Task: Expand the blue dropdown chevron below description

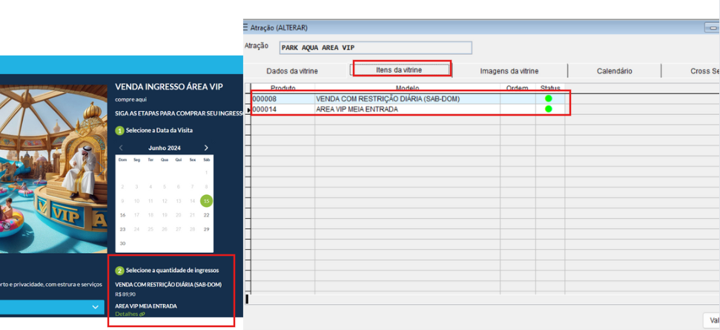Action: tap(96, 306)
